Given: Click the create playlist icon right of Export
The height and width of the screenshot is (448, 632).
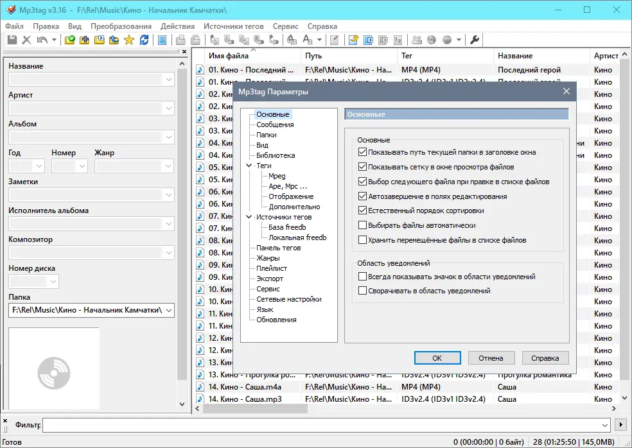Looking at the screenshot, I should tap(368, 40).
